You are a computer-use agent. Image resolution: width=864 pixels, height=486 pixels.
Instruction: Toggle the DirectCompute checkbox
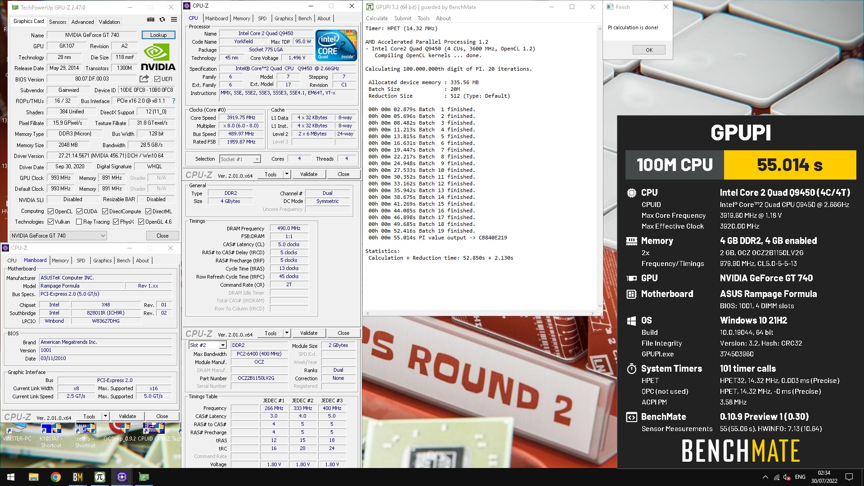[105, 211]
